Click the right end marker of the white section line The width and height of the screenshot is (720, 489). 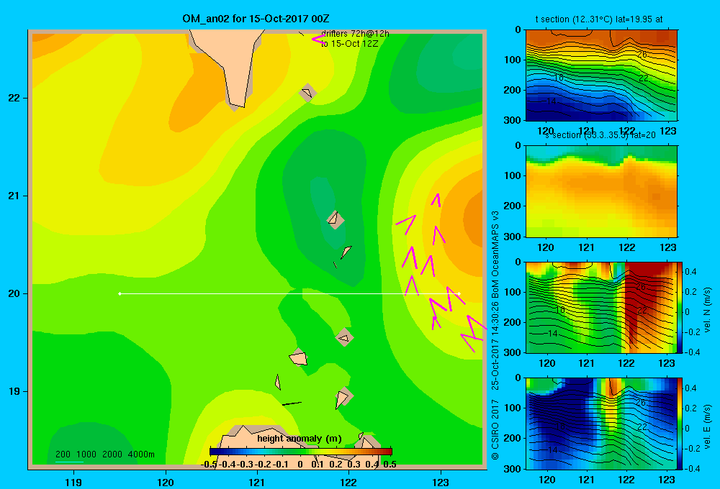[459, 293]
